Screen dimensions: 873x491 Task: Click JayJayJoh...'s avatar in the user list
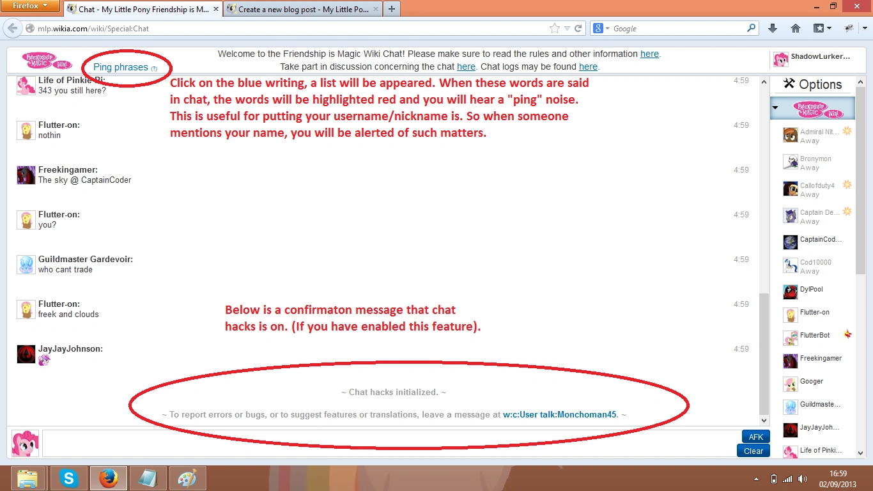click(791, 430)
